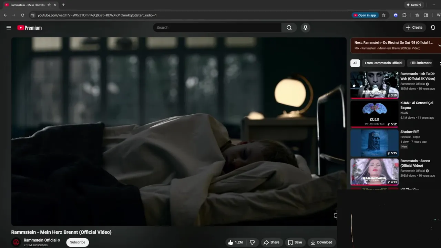Click the 9.13M subscribers text

[x=35, y=245]
